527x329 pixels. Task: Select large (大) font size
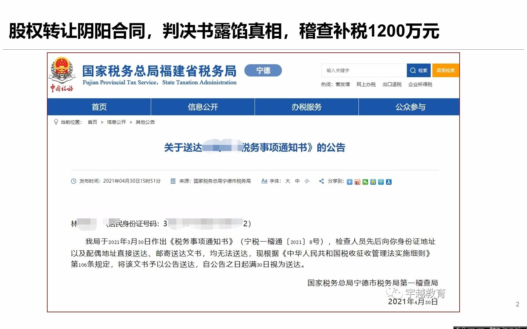(287, 181)
